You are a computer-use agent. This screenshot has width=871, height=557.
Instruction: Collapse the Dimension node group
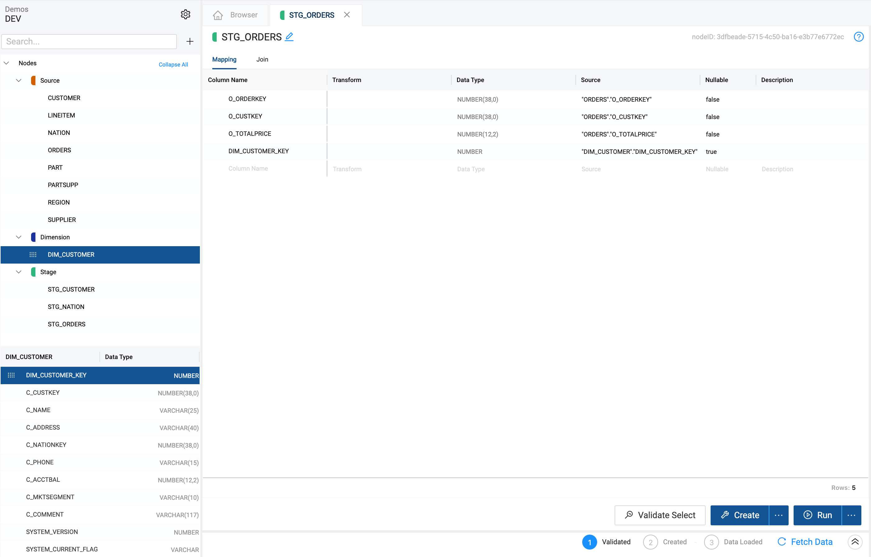point(18,237)
